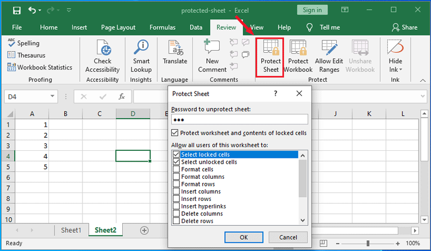
Task: Click the Share button
Action: point(405,27)
